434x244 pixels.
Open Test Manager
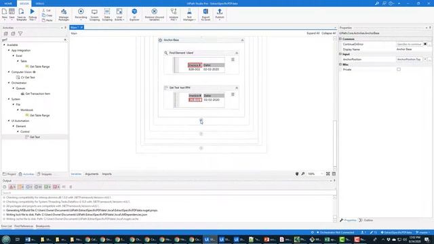(189, 14)
